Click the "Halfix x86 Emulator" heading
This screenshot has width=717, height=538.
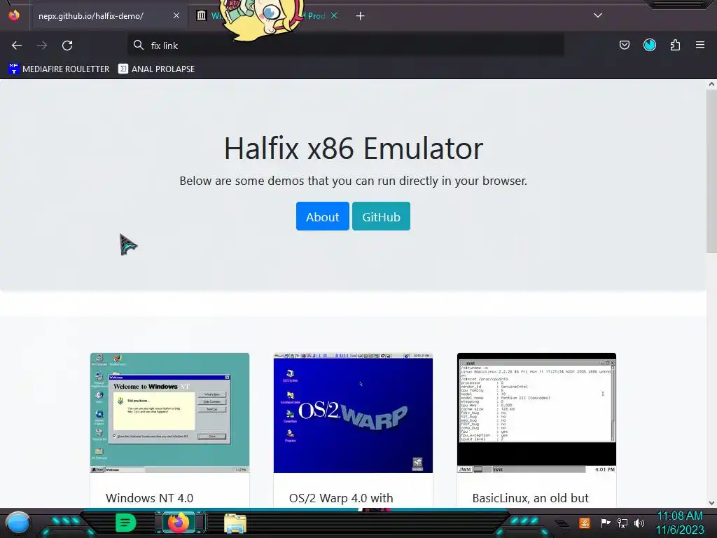354,149
